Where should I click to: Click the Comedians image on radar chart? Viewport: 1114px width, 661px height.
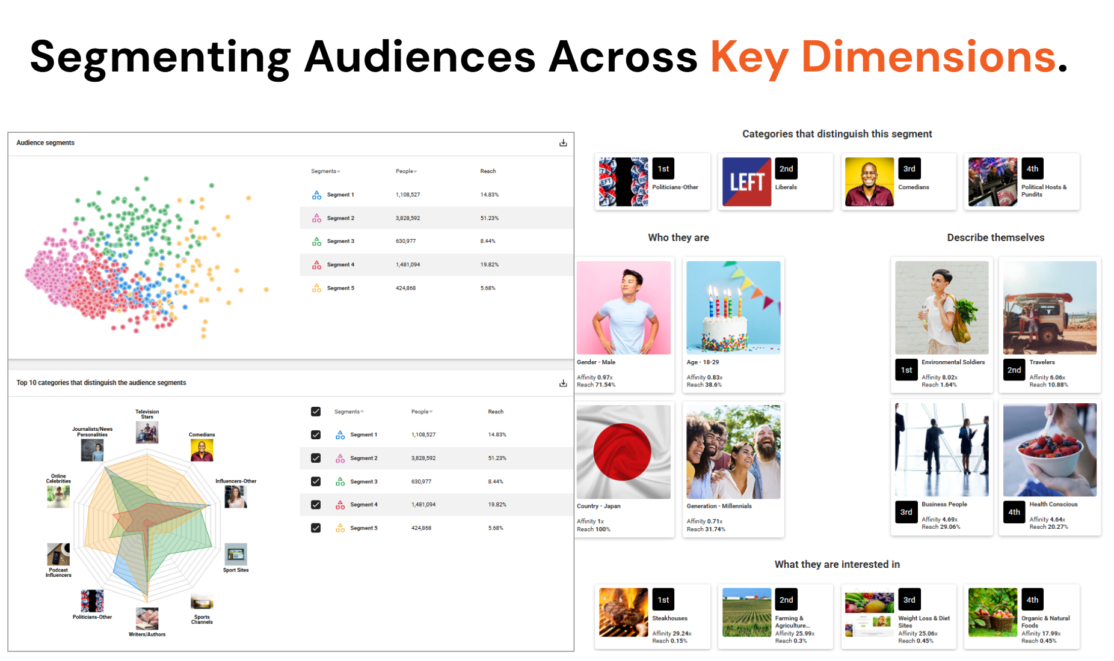(x=202, y=450)
